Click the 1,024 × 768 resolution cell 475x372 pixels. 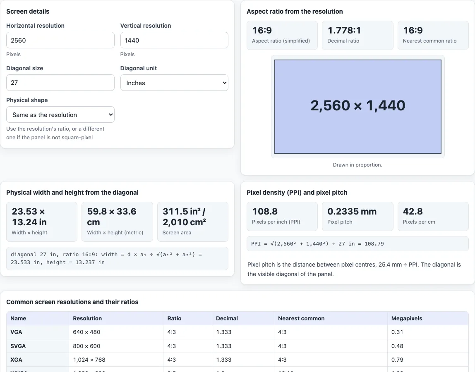pyautogui.click(x=116, y=360)
